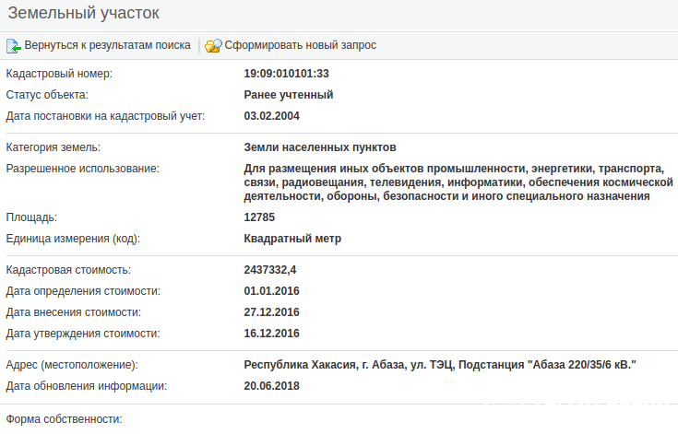The image size is (678, 434).
Task: Click the 'Форма собственности:' label
Action: click(64, 419)
